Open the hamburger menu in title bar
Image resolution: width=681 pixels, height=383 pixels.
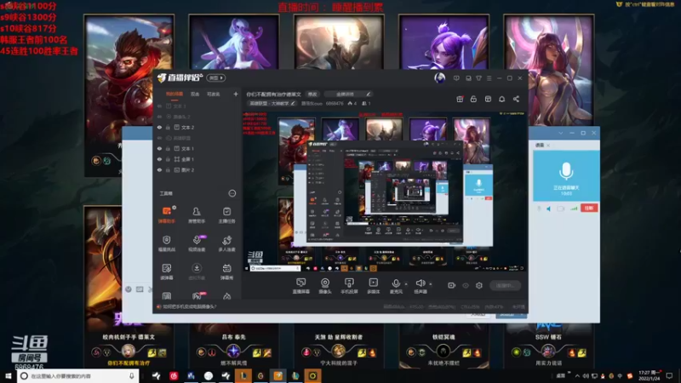[x=489, y=78]
